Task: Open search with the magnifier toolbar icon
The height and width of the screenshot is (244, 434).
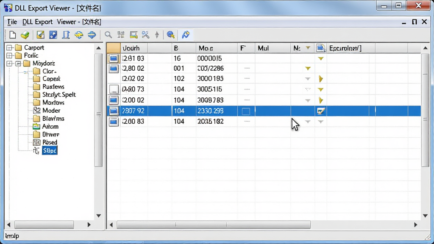Action: pos(108,35)
